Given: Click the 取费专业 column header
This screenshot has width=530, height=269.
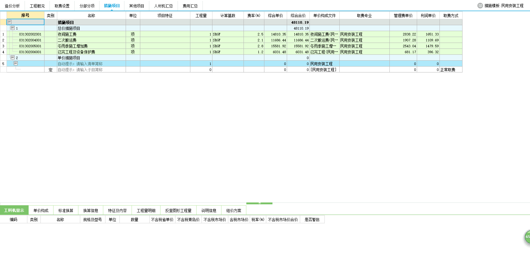Looking at the screenshot, I should tap(365, 15).
